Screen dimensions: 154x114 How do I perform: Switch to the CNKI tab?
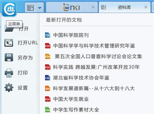pyautogui.click(x=72, y=7)
